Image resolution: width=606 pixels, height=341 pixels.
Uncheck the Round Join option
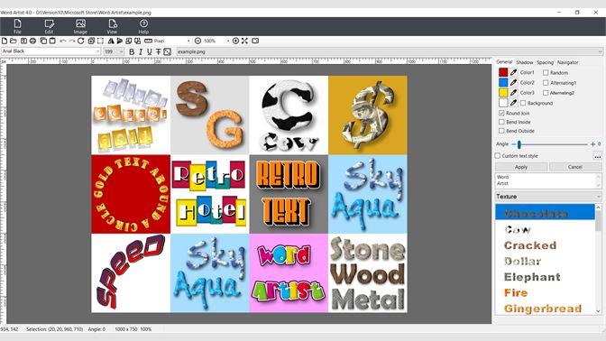(x=501, y=113)
